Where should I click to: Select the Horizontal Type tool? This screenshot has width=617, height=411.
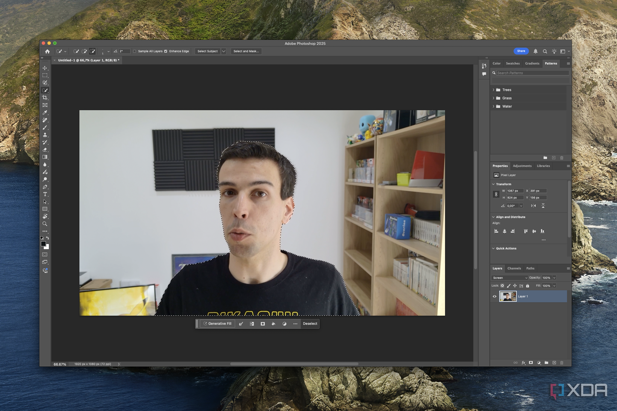click(45, 194)
